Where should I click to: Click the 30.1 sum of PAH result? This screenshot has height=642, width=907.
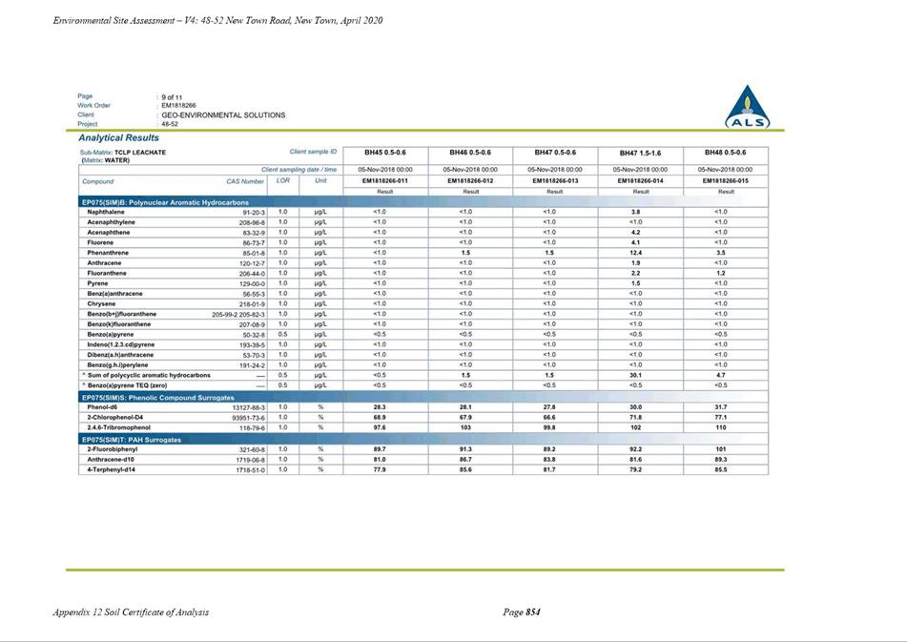point(636,375)
